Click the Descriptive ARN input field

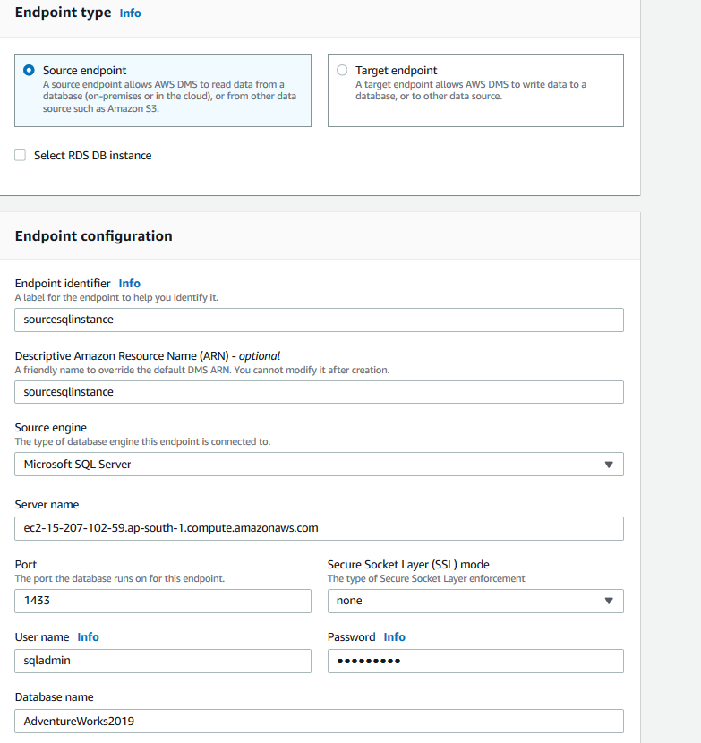click(x=319, y=392)
